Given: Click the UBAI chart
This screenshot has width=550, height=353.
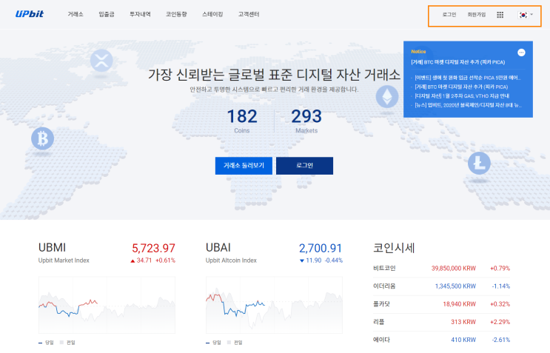Looking at the screenshot, I should tap(275, 305).
